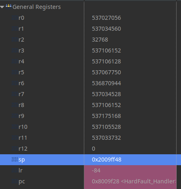This screenshot has width=181, height=189.
Task: Click r10 value 537105528
Action: (106, 127)
